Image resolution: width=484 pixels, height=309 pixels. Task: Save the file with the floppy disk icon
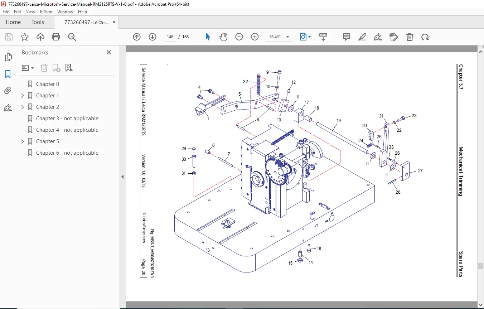tap(9, 37)
